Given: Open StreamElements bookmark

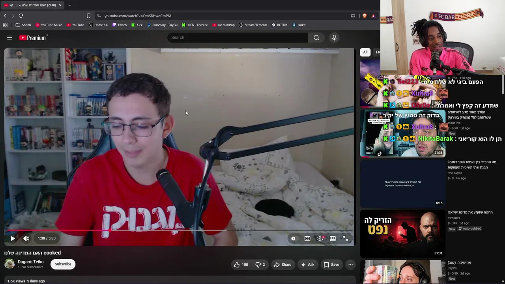Looking at the screenshot, I should (253, 25).
